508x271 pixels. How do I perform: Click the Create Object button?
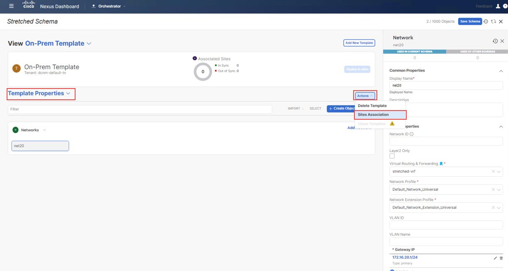click(x=341, y=108)
